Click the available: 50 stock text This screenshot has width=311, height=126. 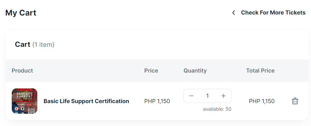217,109
